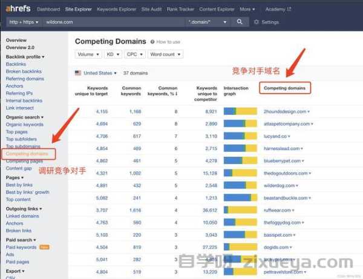
Task: Go to Keywords Explorer
Action: (x=116, y=9)
